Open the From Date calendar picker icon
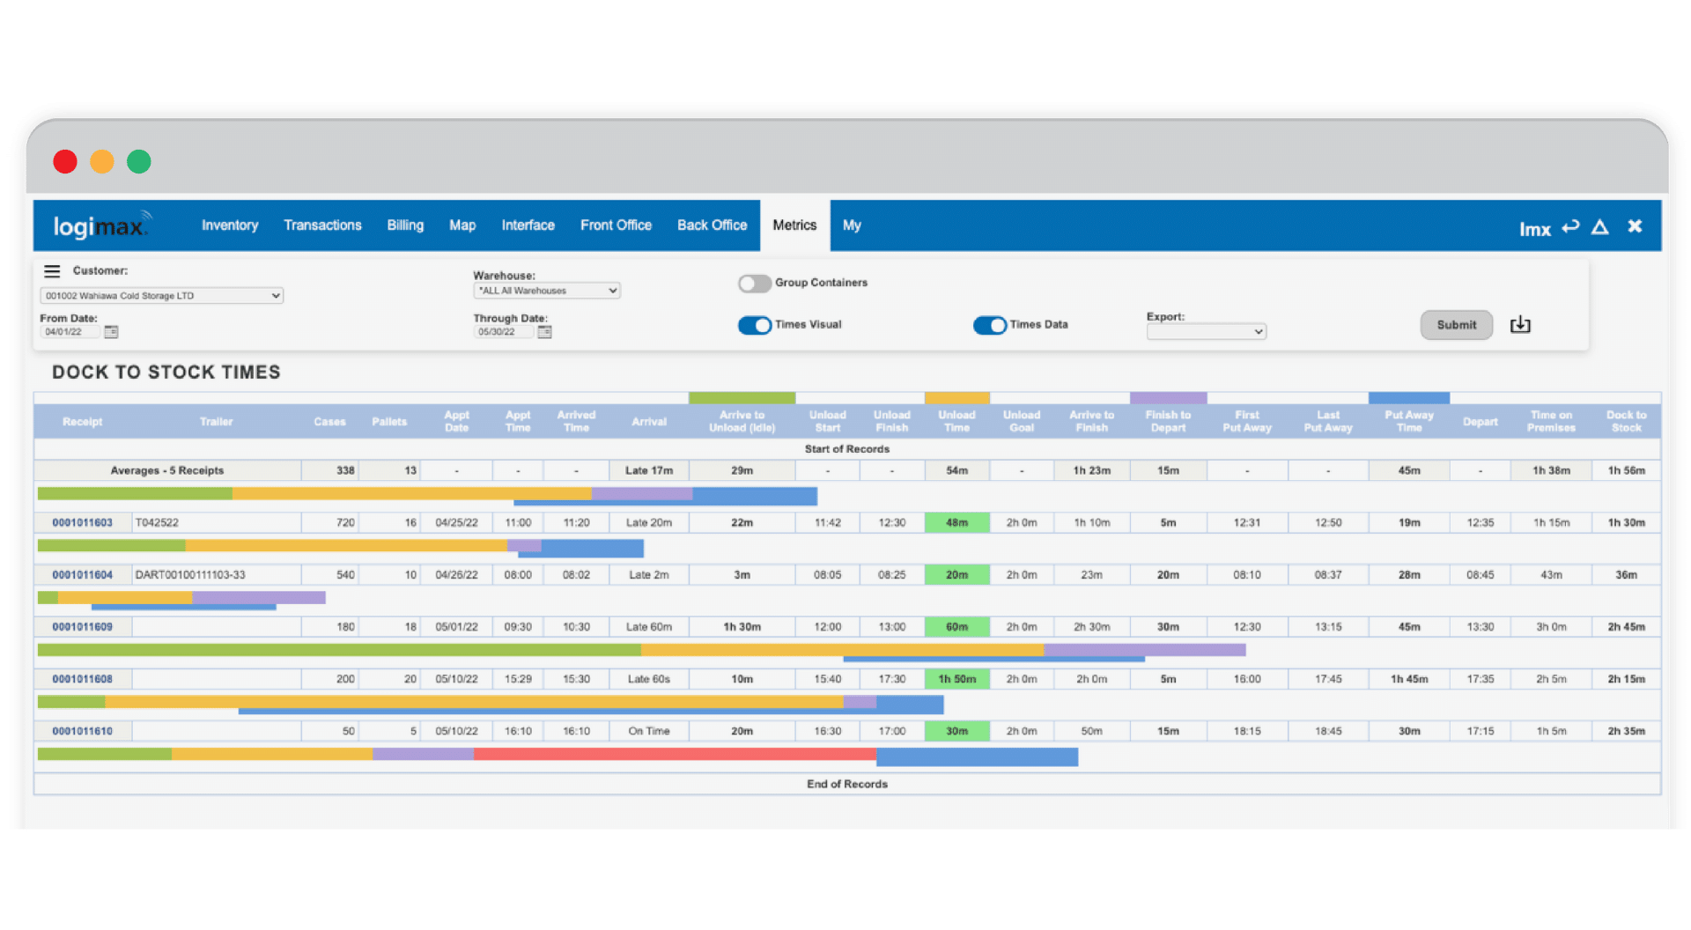Image resolution: width=1691 pixels, height=930 pixels. pos(111,331)
